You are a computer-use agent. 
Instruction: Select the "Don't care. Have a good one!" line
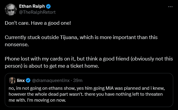pos(38,23)
